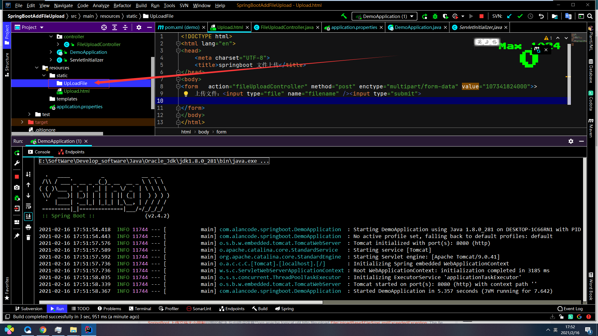Toggle pin tab in Run panel
Viewport: 598px width, 336px height.
pos(17,236)
